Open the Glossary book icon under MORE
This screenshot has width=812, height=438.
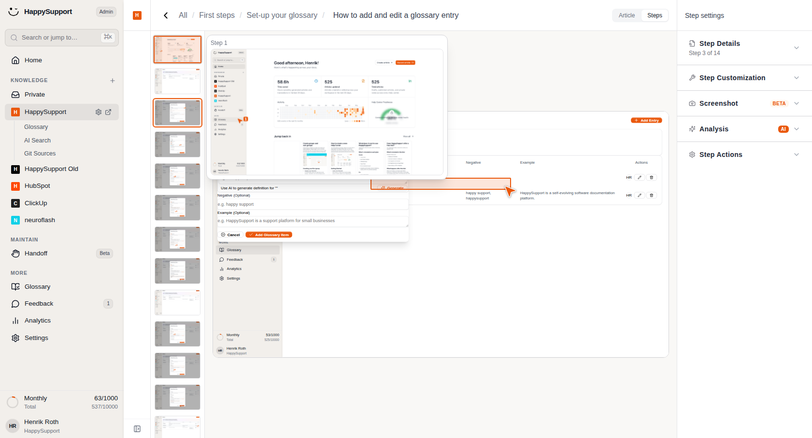coord(15,287)
